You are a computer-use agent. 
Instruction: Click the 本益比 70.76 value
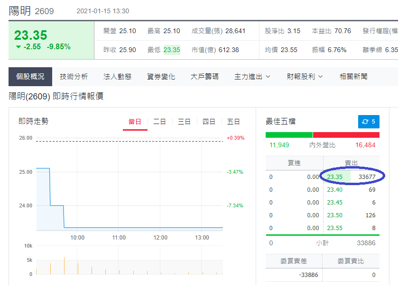[342, 31]
